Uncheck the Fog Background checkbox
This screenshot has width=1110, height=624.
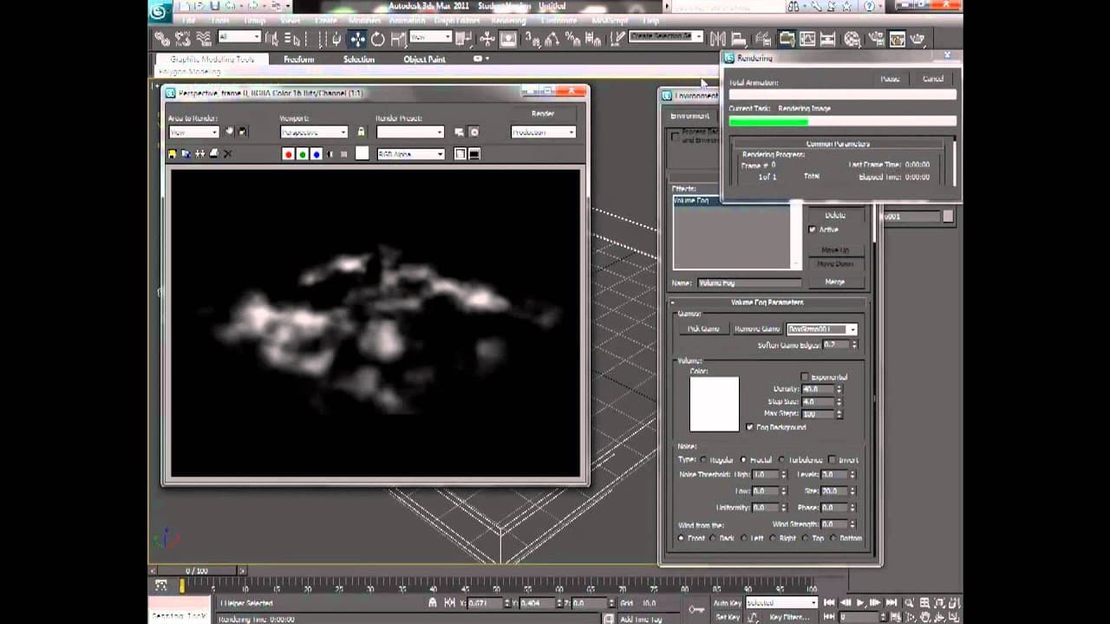[750, 427]
